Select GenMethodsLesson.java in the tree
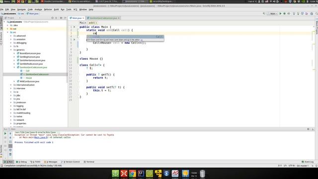Viewport: 318px width, 179px height. click(31, 64)
